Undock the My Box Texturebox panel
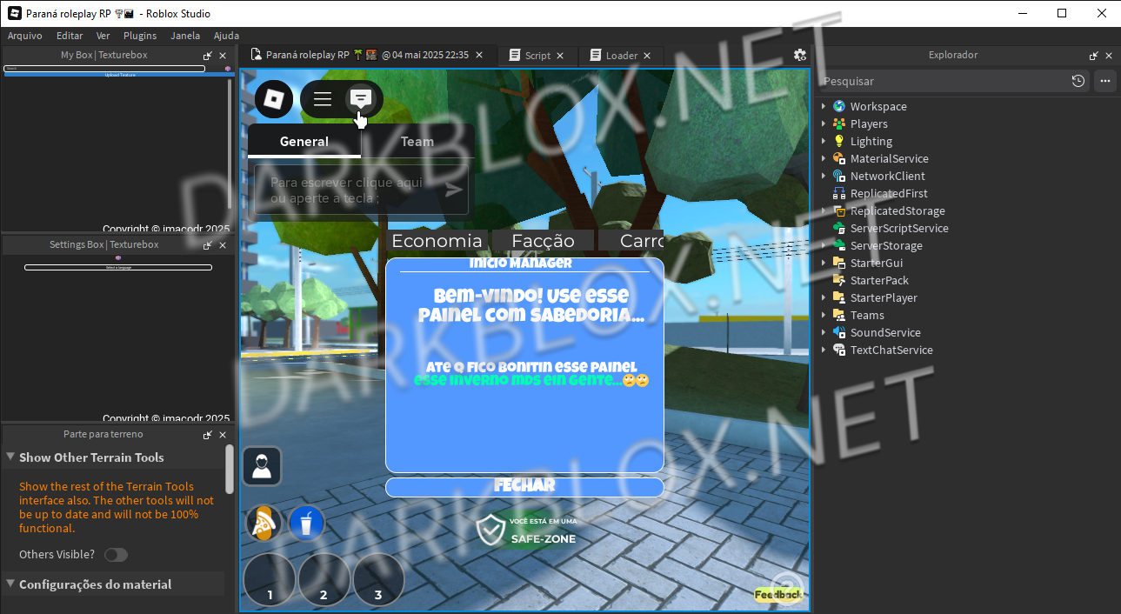Screen dimensions: 1121x614 pos(208,55)
